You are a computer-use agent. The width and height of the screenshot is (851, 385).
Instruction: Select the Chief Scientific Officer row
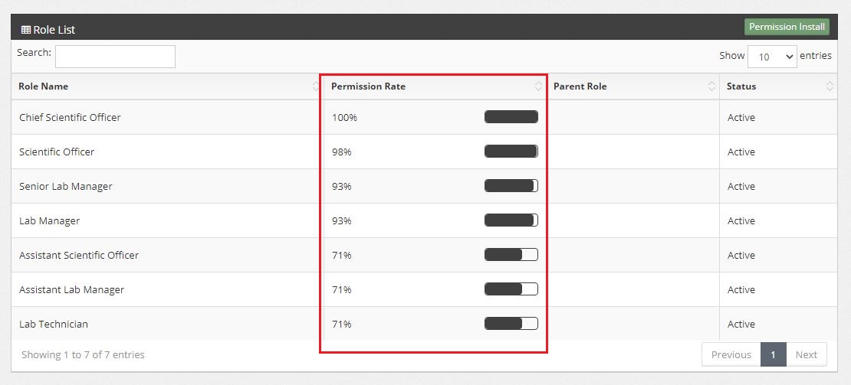pyautogui.click(x=70, y=117)
